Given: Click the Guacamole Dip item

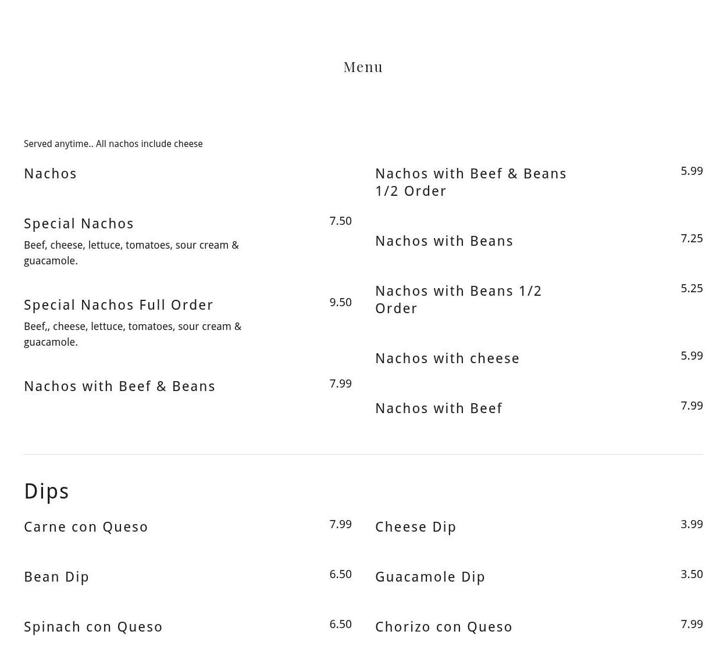Looking at the screenshot, I should pos(430,577).
